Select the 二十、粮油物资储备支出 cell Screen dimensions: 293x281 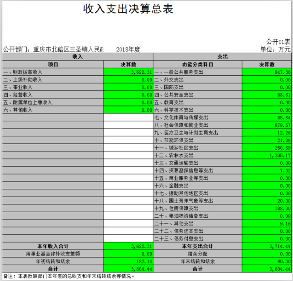197,216
